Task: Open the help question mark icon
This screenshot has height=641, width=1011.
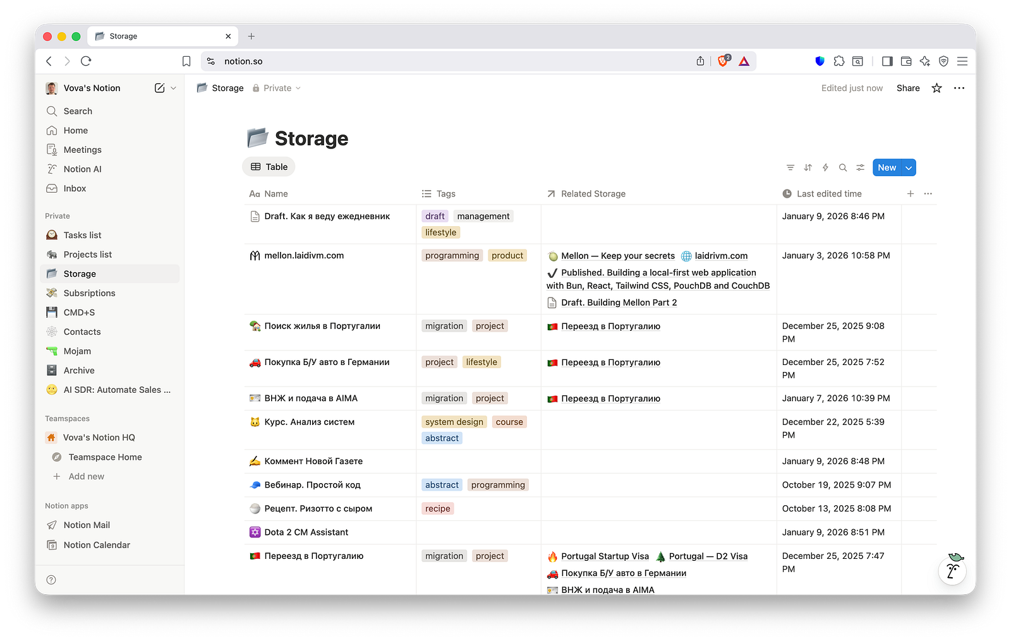Action: point(51,580)
